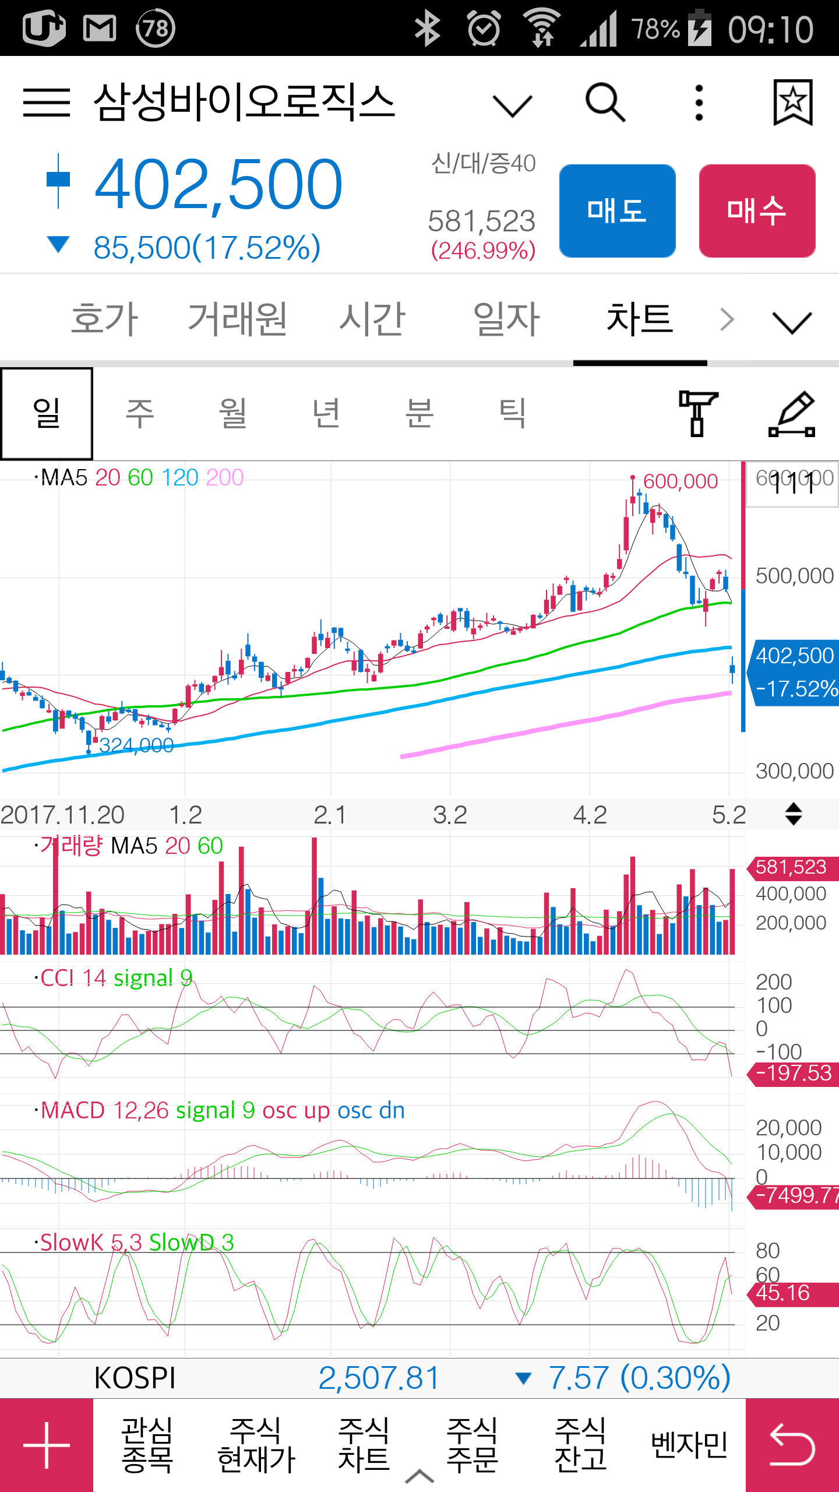
Task: Tap the 600,000 high price marker
Action: click(680, 481)
